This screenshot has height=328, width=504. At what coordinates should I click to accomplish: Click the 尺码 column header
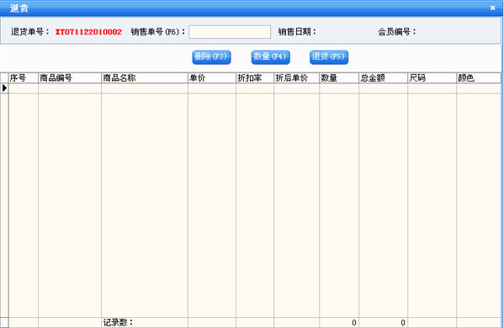pos(432,78)
